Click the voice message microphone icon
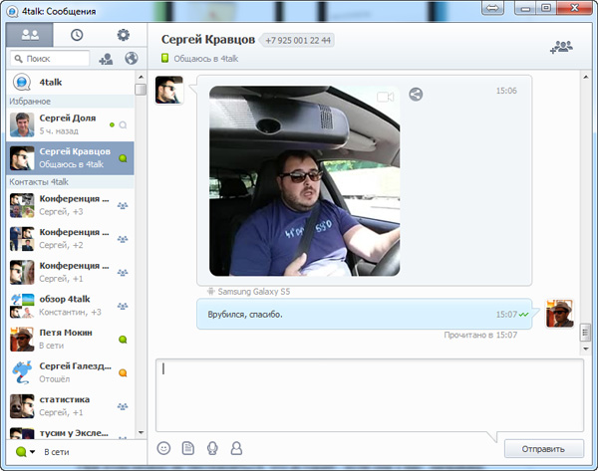Image resolution: width=598 pixels, height=471 pixels. (x=212, y=448)
